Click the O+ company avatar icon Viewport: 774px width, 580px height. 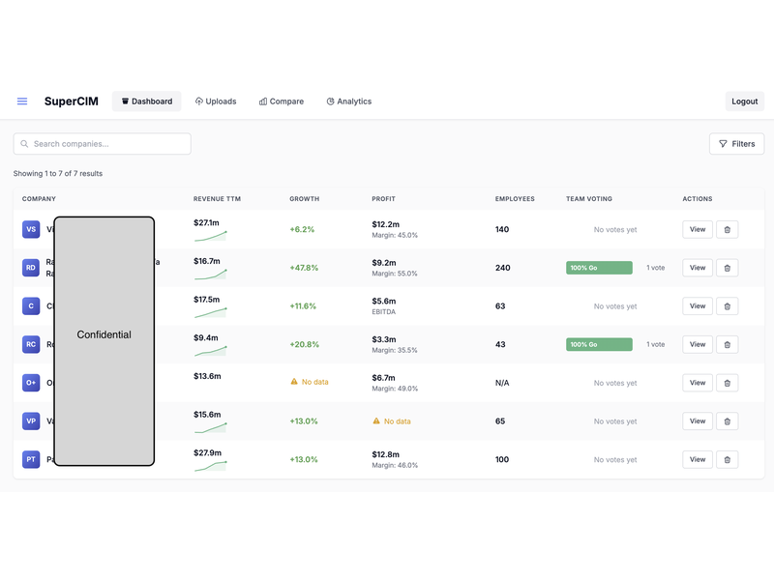(x=31, y=383)
